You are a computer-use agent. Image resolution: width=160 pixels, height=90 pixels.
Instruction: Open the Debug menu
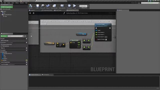click(x=17, y=3)
